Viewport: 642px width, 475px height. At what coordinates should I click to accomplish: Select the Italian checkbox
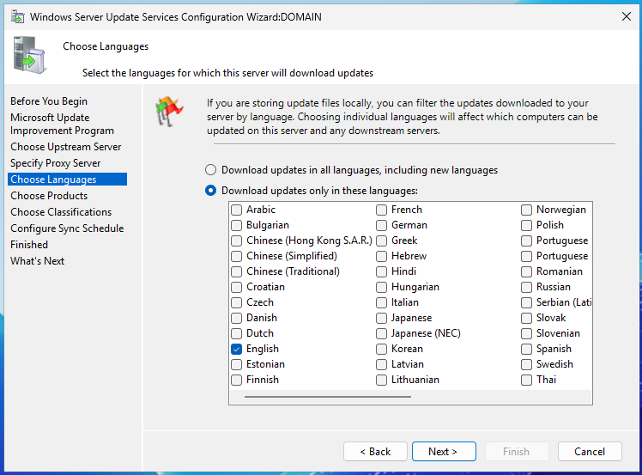pos(381,302)
